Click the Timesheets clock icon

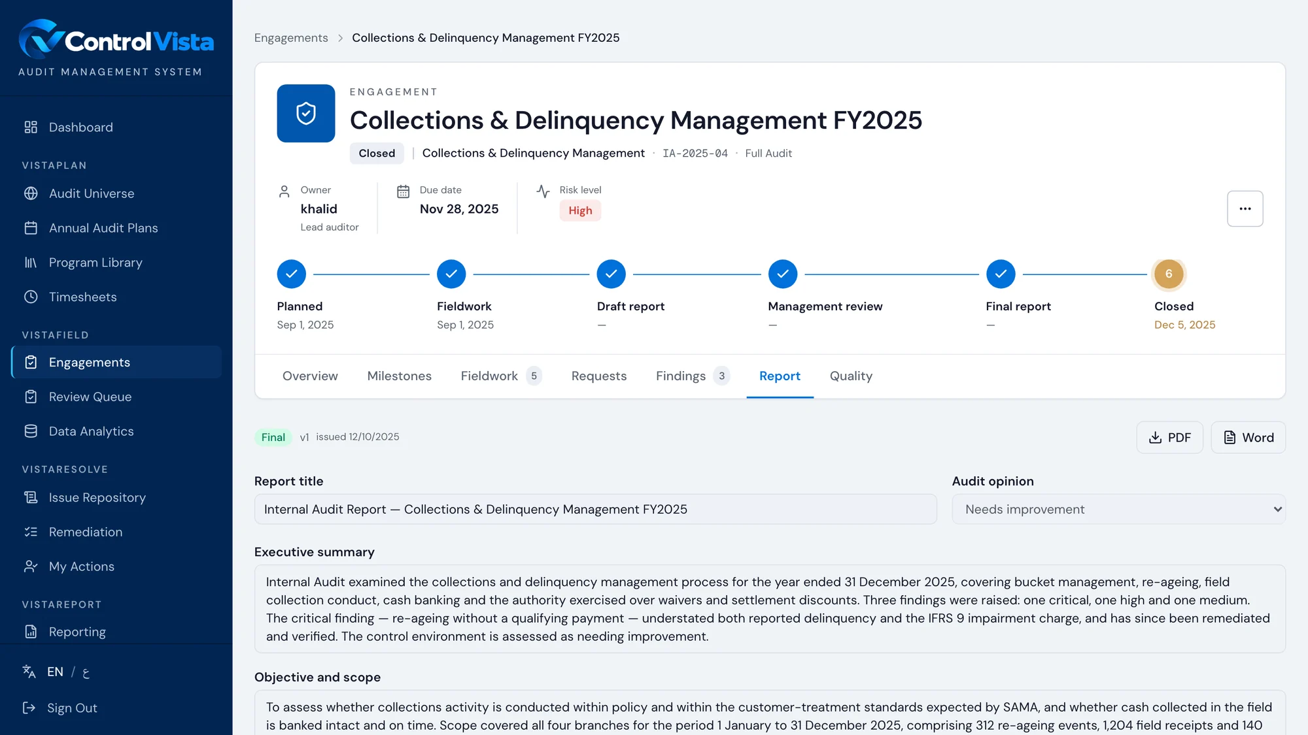tap(31, 297)
